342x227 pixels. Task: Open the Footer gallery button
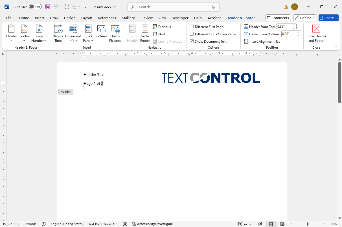pos(24,33)
